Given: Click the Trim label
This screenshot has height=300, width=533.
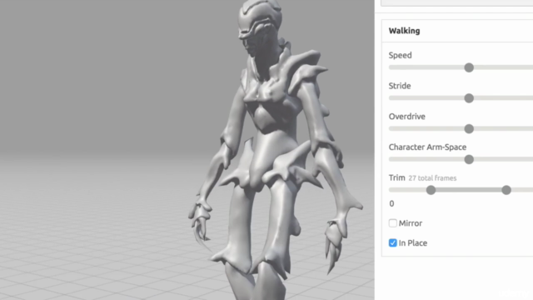Looking at the screenshot, I should tap(396, 177).
